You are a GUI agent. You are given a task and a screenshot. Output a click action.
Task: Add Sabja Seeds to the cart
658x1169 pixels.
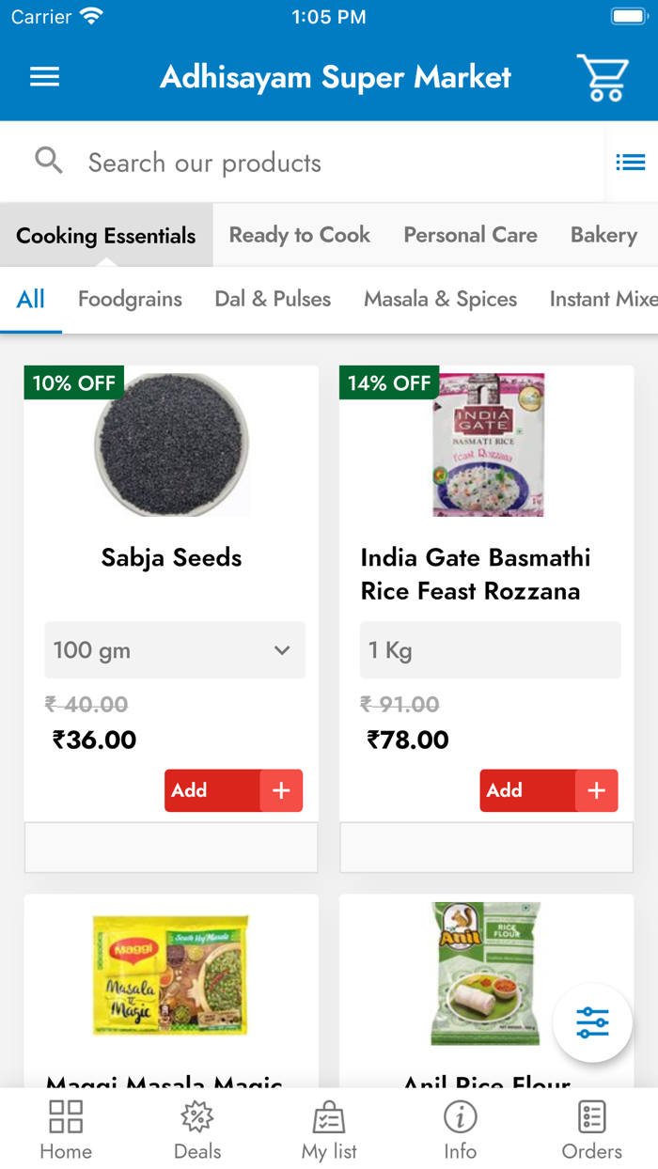233,790
